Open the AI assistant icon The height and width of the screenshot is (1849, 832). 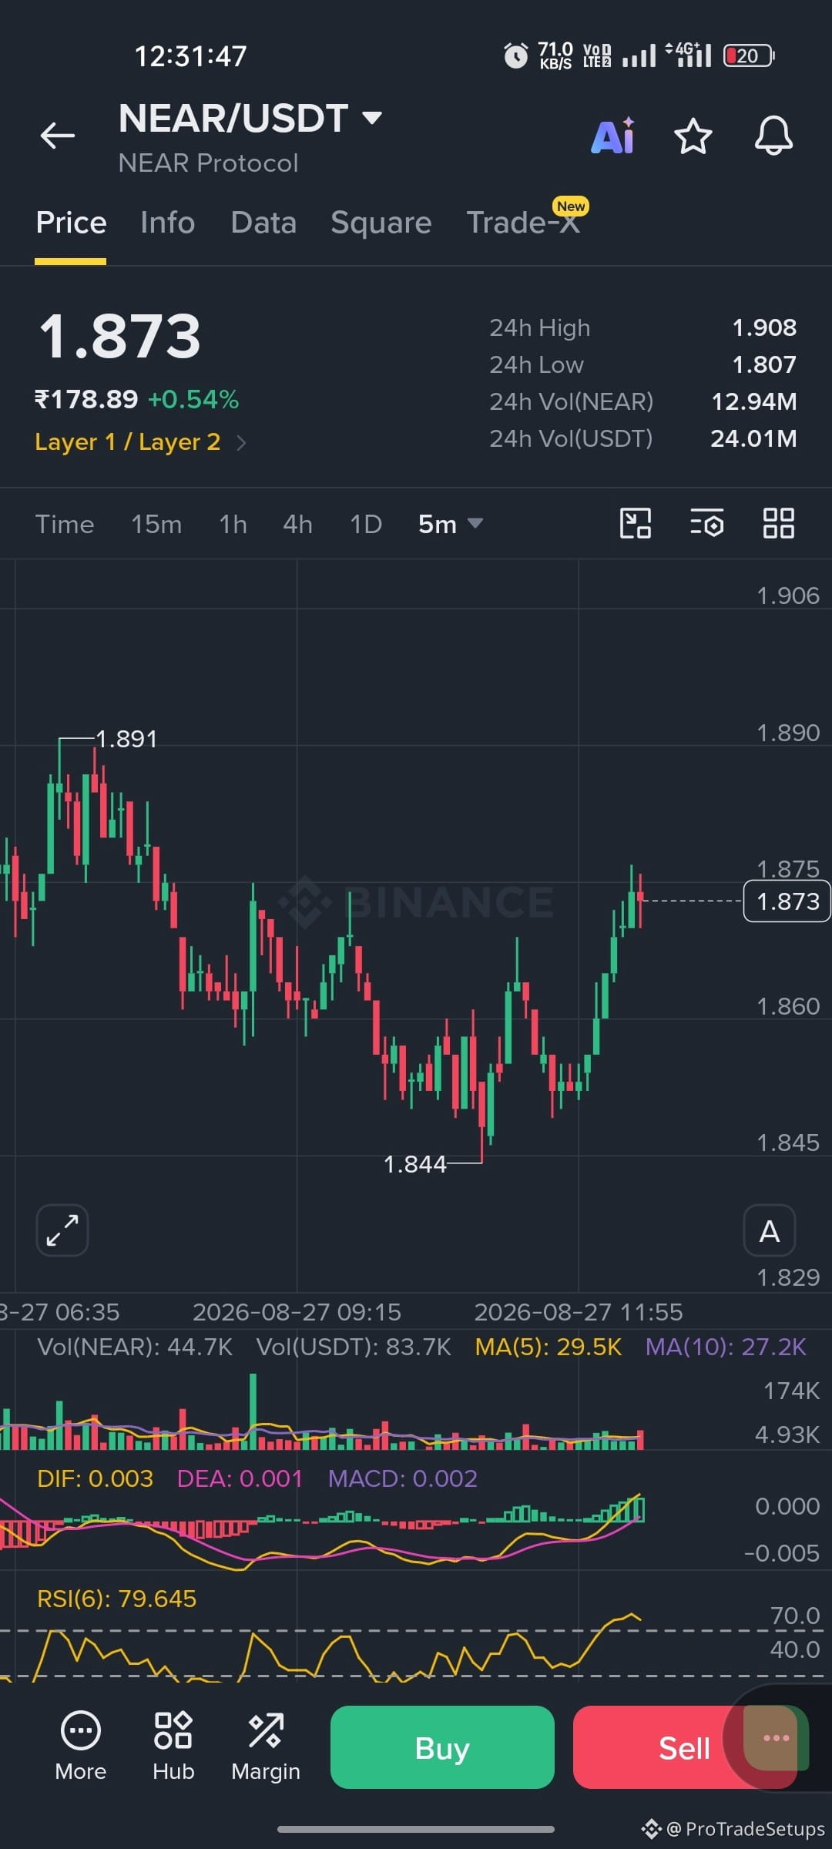point(613,136)
